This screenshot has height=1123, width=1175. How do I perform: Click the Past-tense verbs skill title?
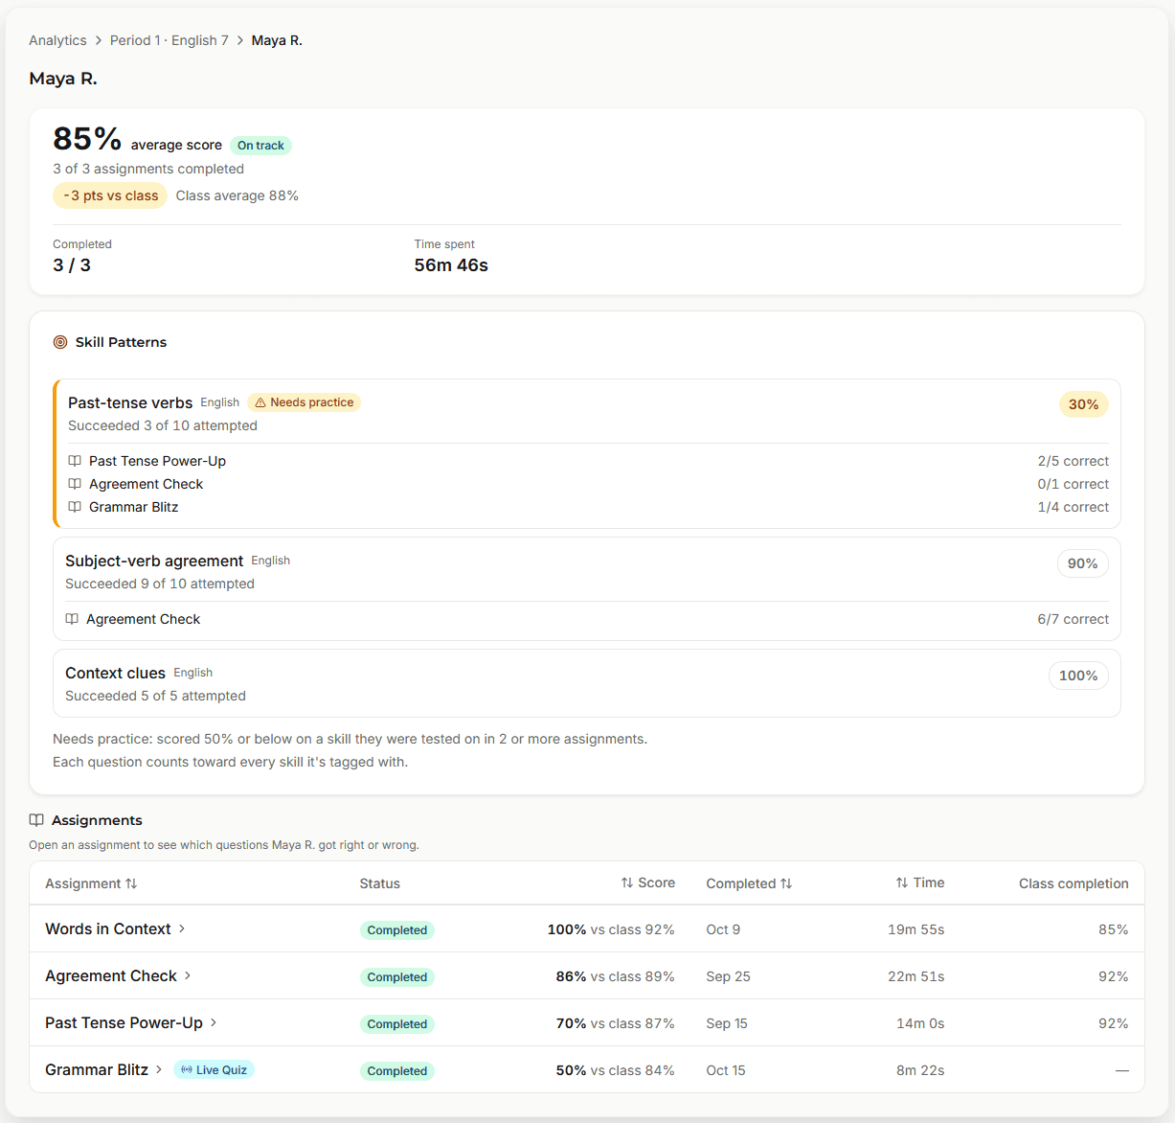tap(130, 402)
